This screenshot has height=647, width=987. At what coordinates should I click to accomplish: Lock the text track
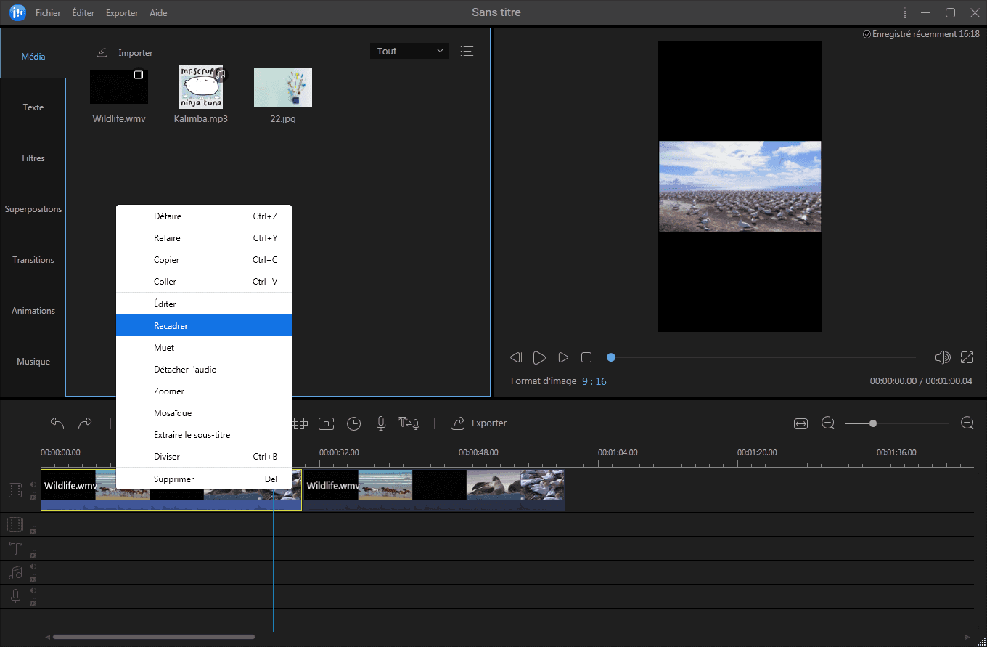33,554
